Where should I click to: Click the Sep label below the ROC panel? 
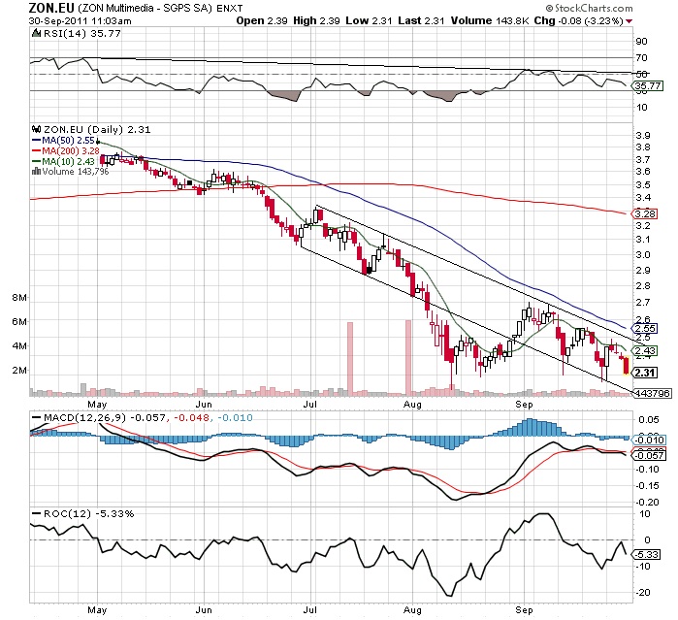coord(524,610)
